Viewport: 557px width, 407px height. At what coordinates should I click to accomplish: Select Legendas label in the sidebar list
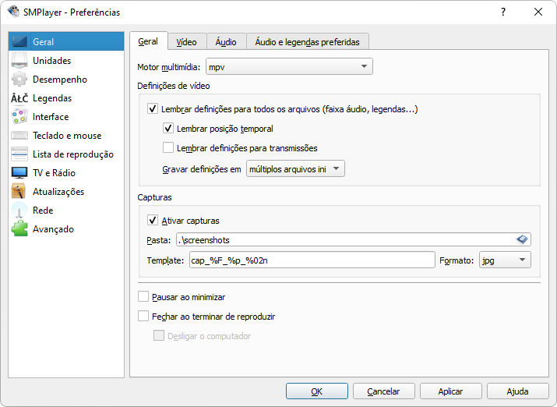52,98
